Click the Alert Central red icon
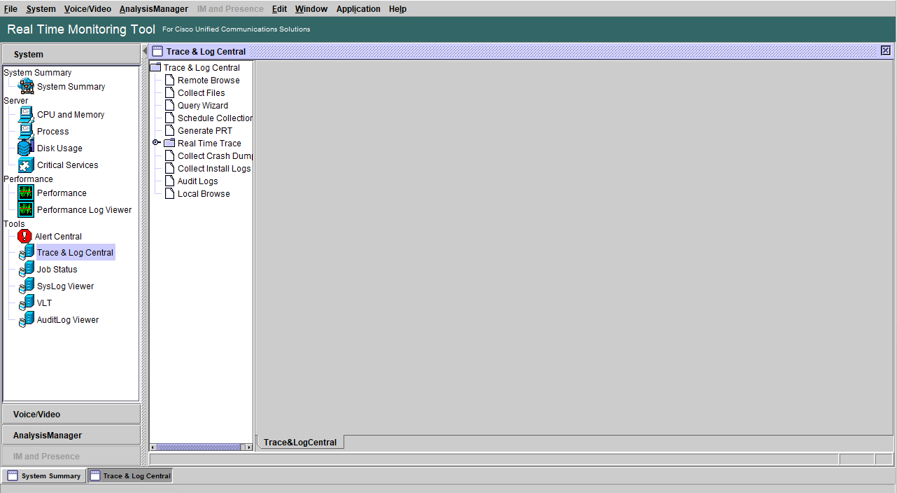The height and width of the screenshot is (493, 897). coord(24,237)
